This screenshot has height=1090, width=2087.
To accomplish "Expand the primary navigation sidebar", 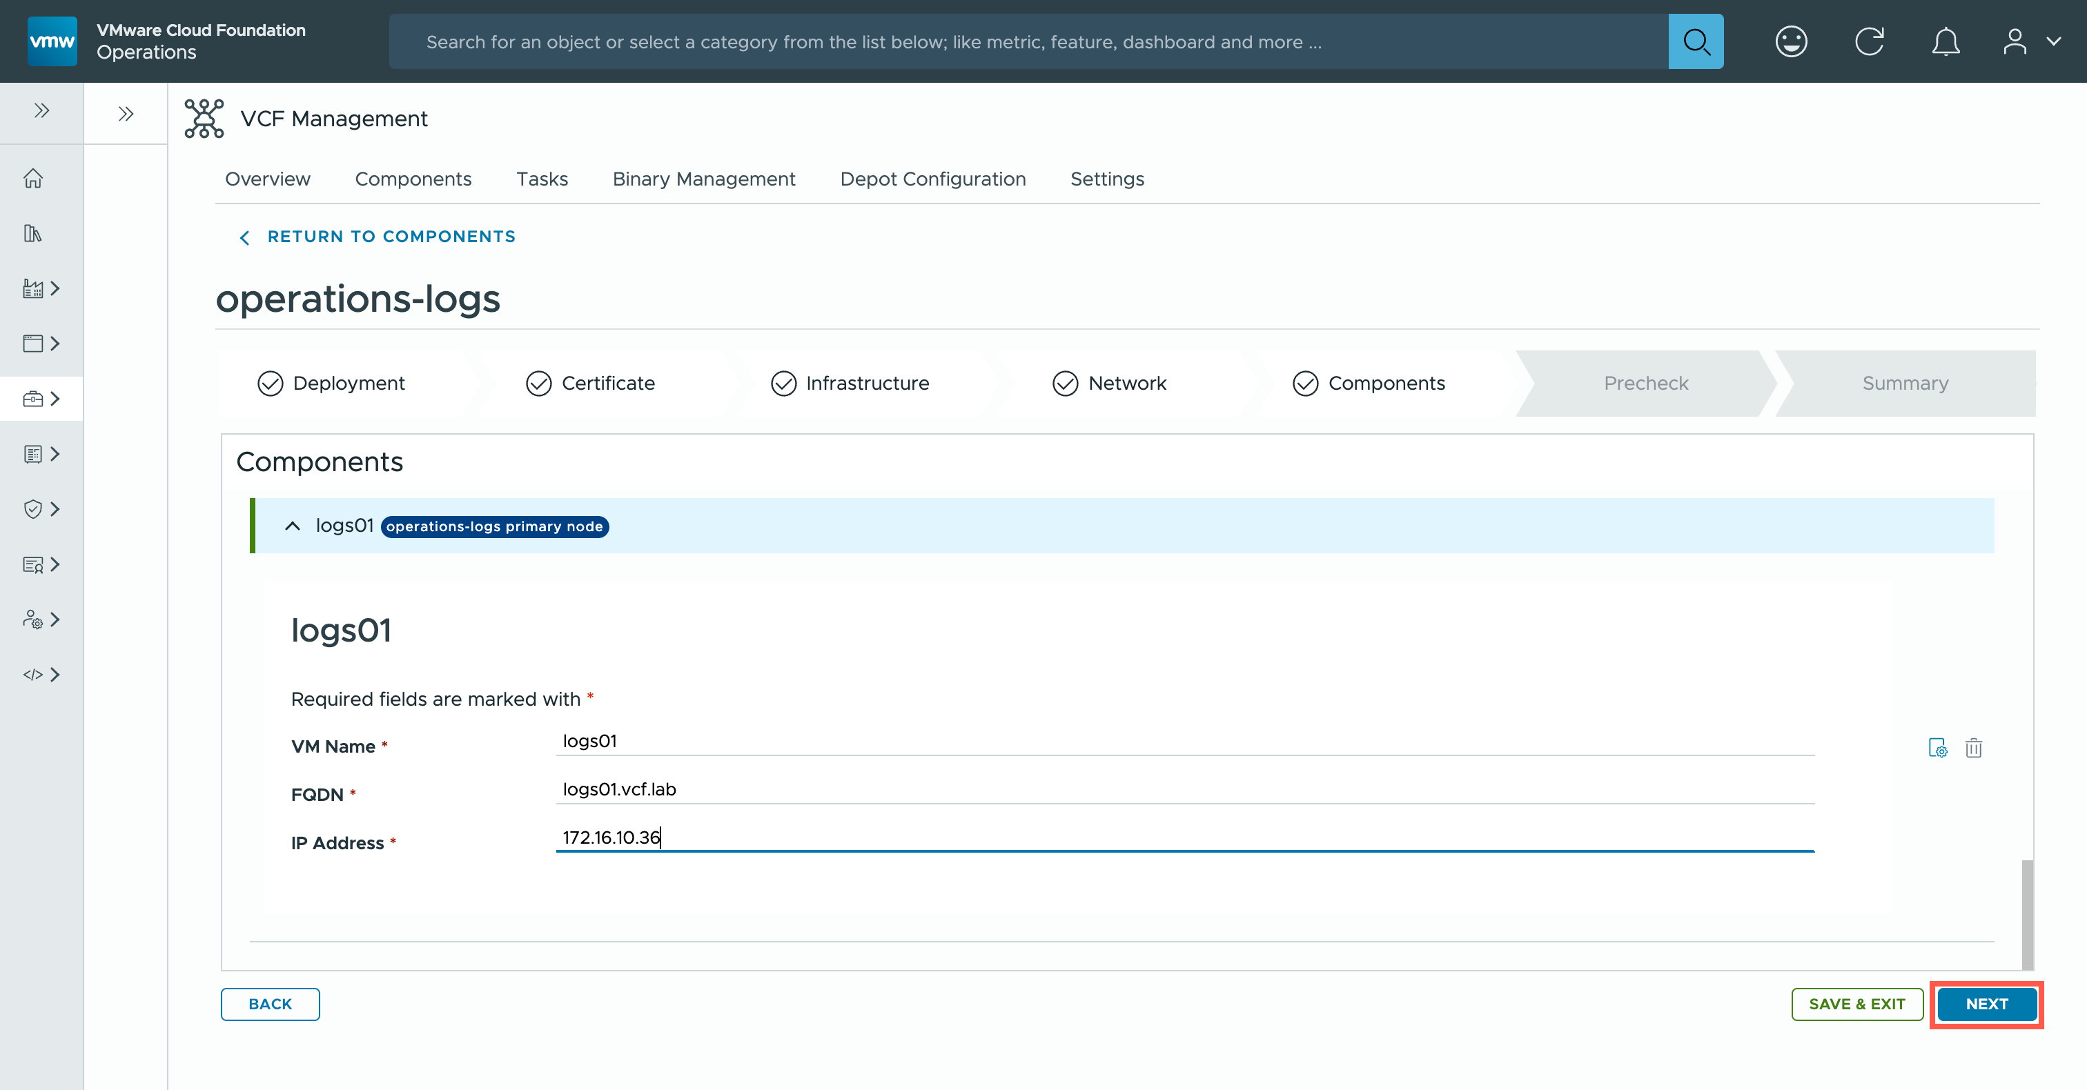I will [x=41, y=110].
